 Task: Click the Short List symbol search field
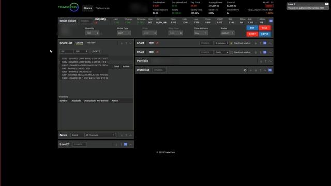point(67,51)
